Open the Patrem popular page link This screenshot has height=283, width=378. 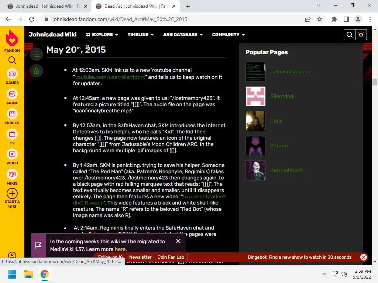click(279, 146)
